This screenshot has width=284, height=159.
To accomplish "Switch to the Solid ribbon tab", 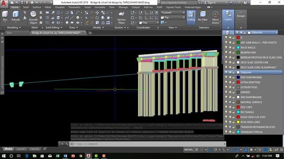I will 26,7.
